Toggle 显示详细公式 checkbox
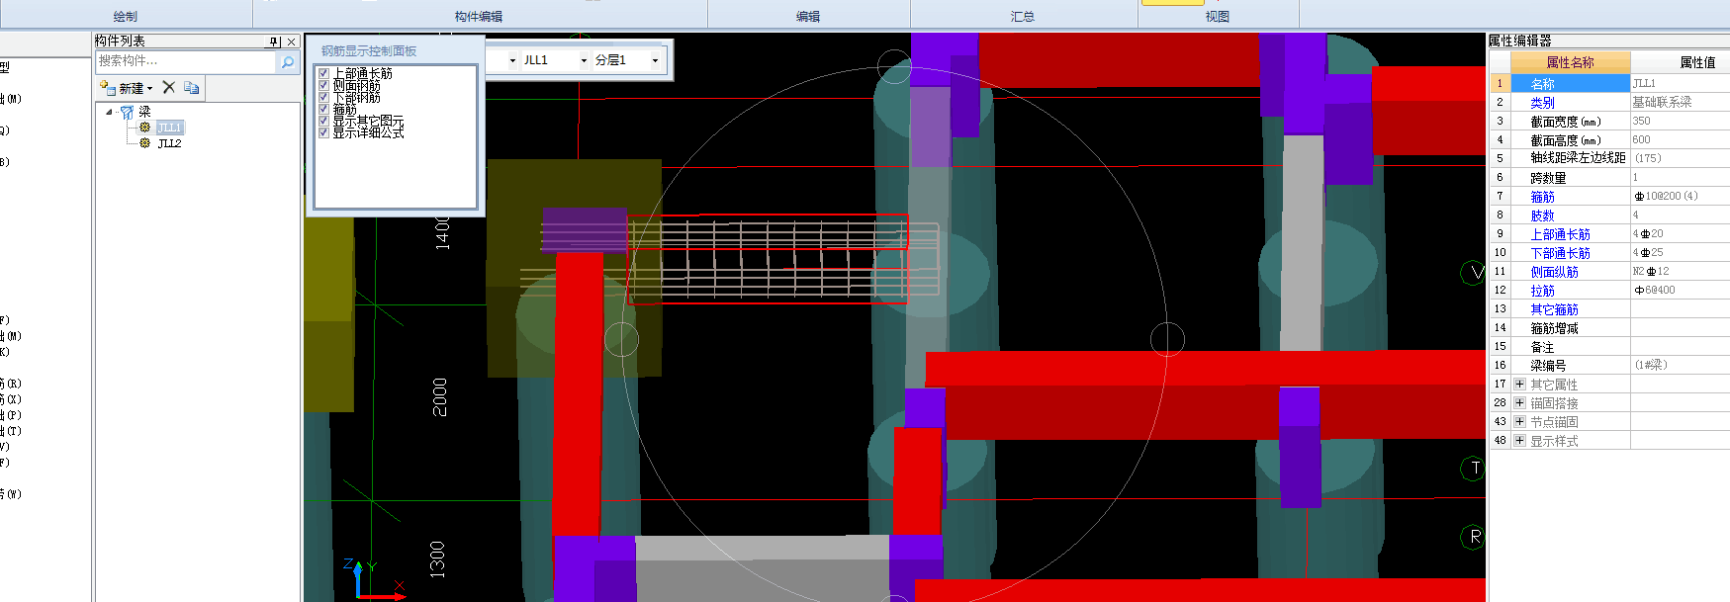 [x=323, y=132]
